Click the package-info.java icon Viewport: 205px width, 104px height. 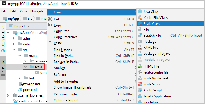tap(140, 54)
